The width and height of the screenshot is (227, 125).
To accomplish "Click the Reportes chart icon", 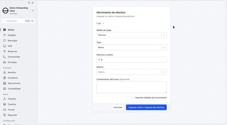I will click(x=5, y=115).
